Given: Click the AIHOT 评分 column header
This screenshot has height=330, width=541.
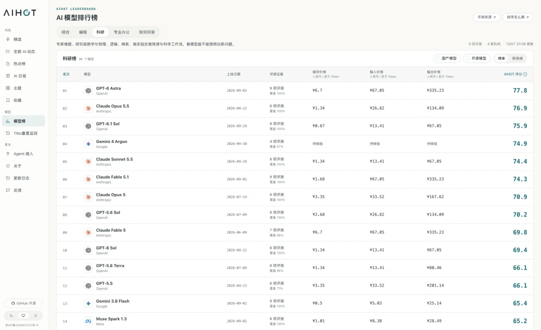Looking at the screenshot, I should 515,74.
